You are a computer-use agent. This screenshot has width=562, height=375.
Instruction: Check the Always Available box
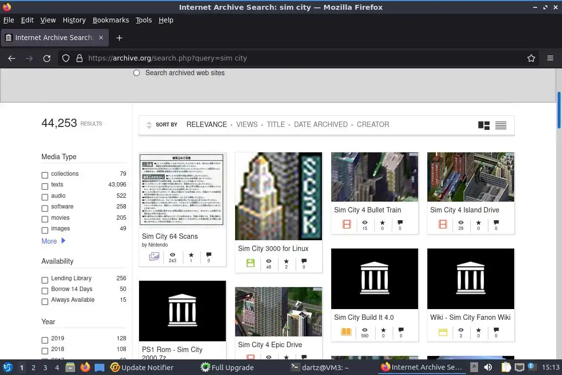click(45, 301)
